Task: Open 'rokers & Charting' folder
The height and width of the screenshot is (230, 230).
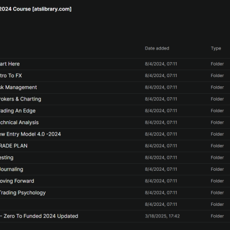Action: point(115,99)
